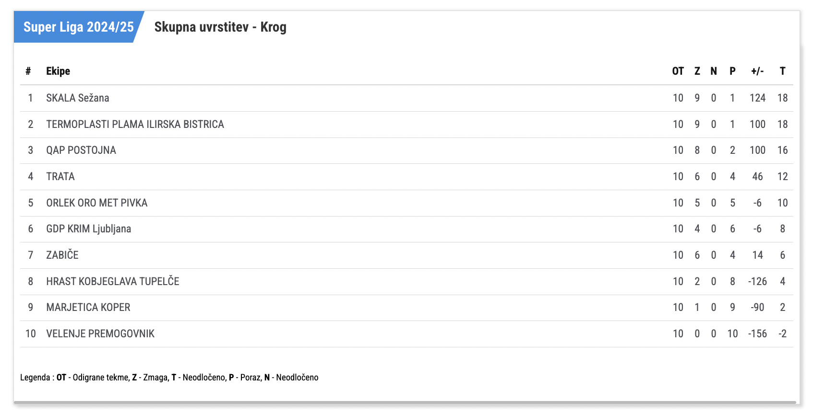Screen dimensions: 813x413
Task: Select GDP KRIM Ljubljana team
Action: coord(89,229)
